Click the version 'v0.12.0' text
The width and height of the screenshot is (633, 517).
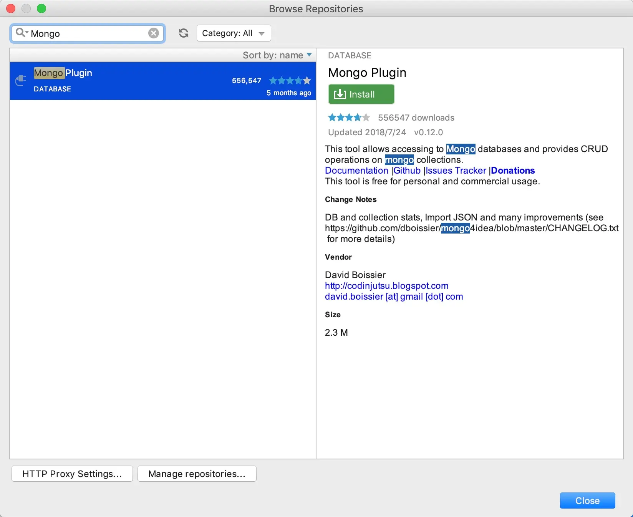point(428,132)
